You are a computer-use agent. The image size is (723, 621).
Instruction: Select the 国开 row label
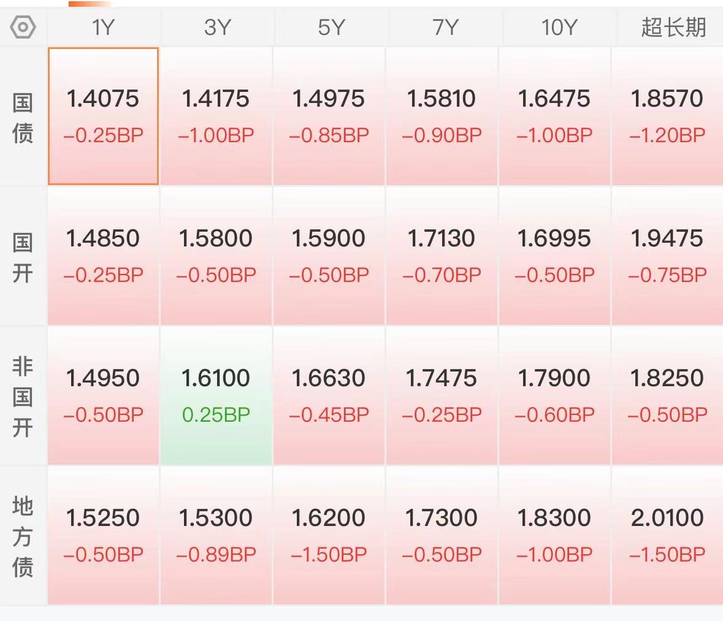pos(23,257)
